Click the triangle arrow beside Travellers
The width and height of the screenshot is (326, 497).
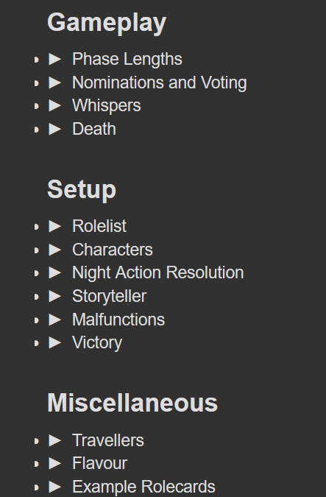[x=54, y=440]
